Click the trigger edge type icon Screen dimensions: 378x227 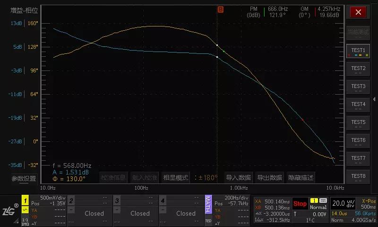click(323, 201)
